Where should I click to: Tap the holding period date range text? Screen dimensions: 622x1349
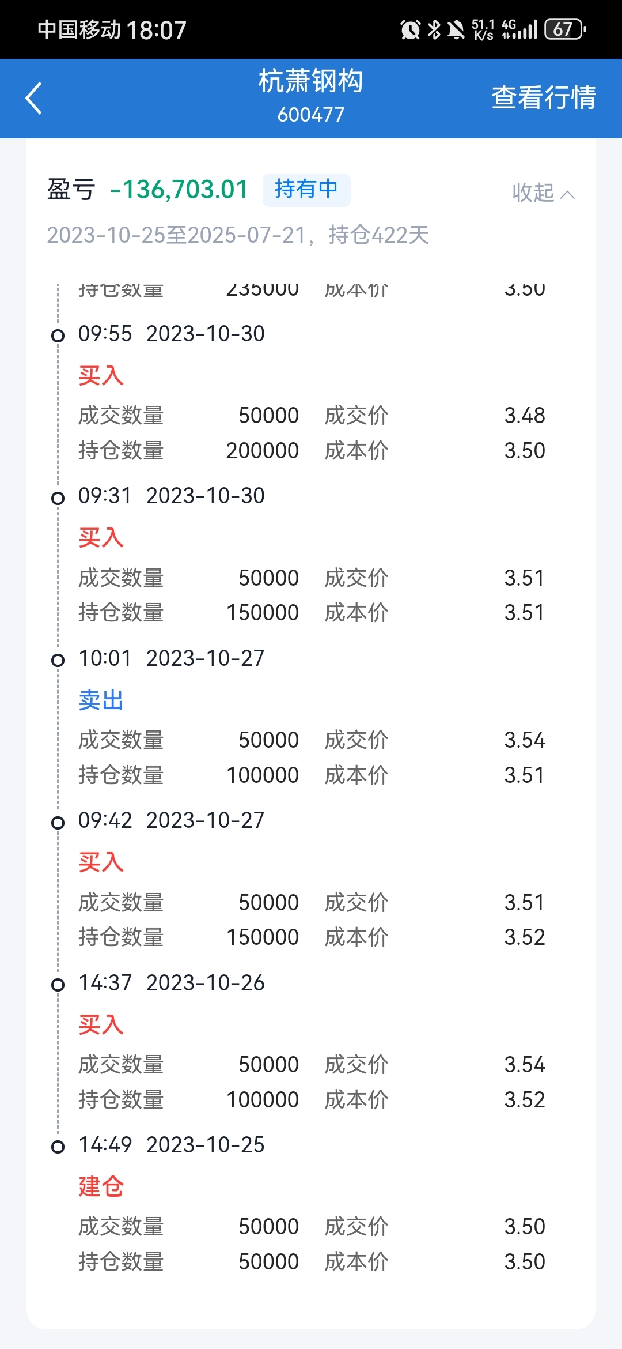pos(238,235)
